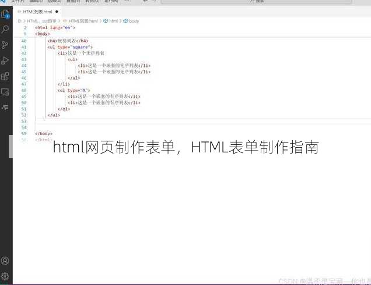Click line number 41 in the gutter
Viewport: 371px width, 285px height.
24,47
